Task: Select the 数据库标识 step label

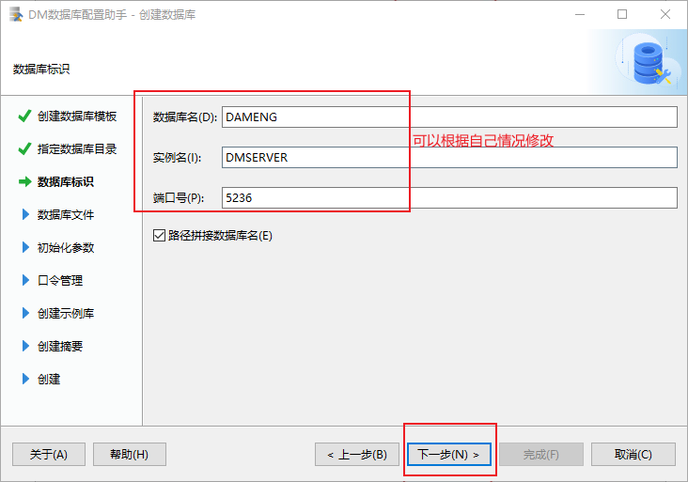Action: (66, 182)
